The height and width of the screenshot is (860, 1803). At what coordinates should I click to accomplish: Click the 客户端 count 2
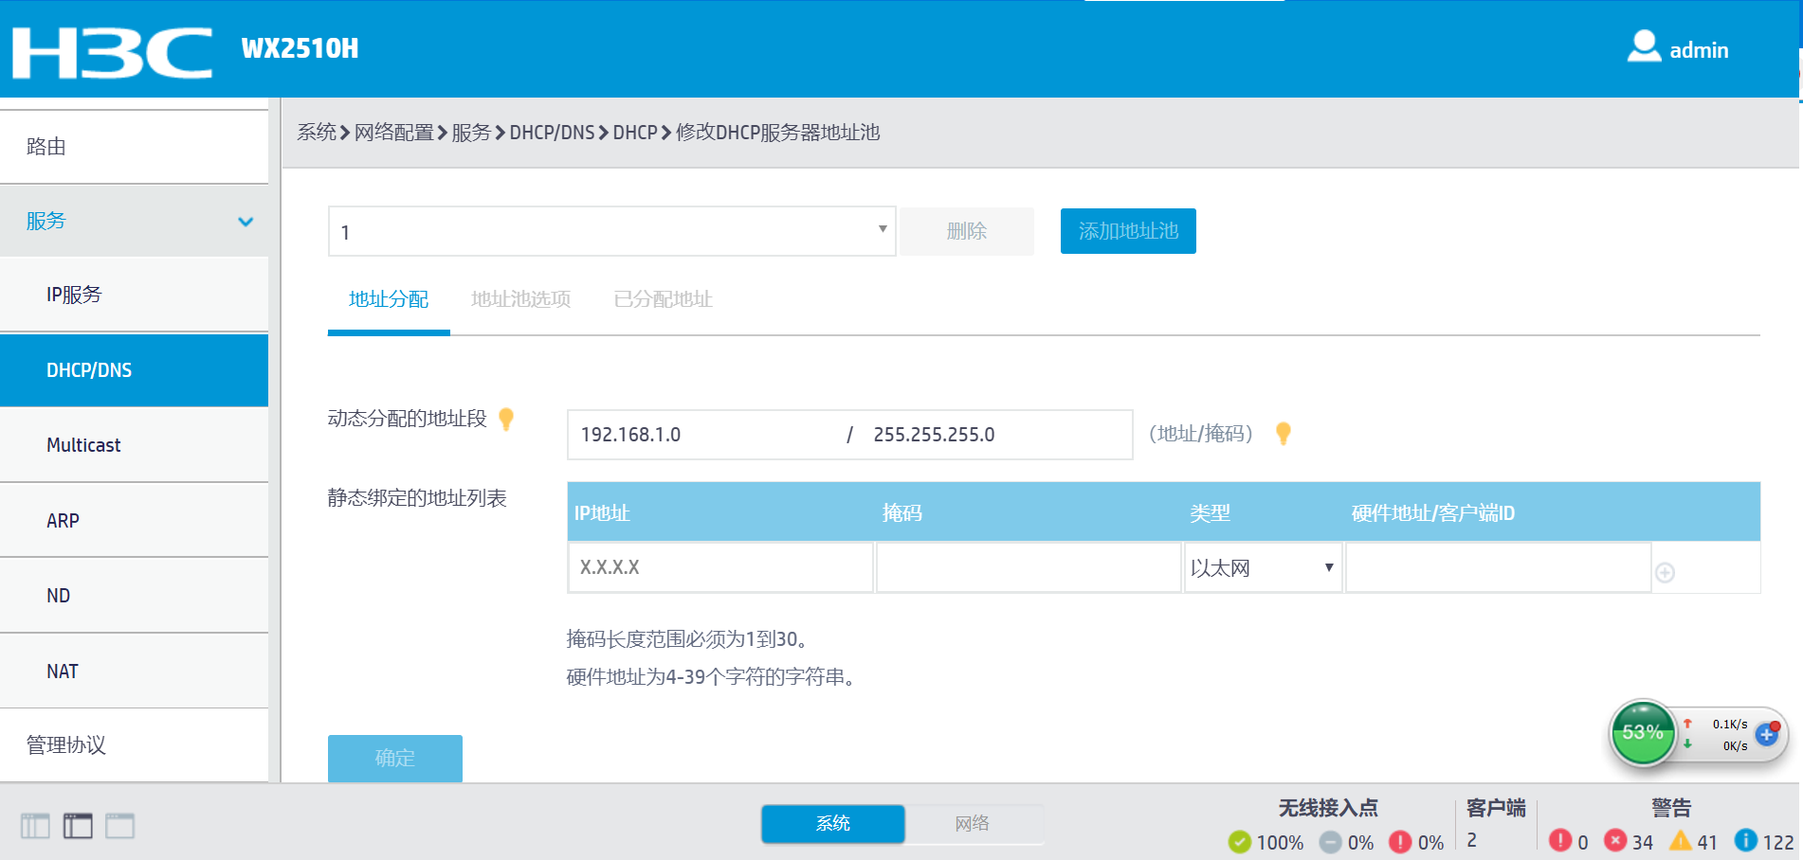[x=1472, y=840]
